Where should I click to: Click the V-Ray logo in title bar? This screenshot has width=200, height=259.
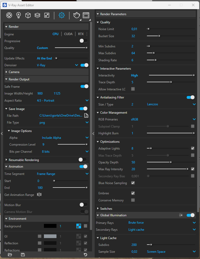(5, 5)
